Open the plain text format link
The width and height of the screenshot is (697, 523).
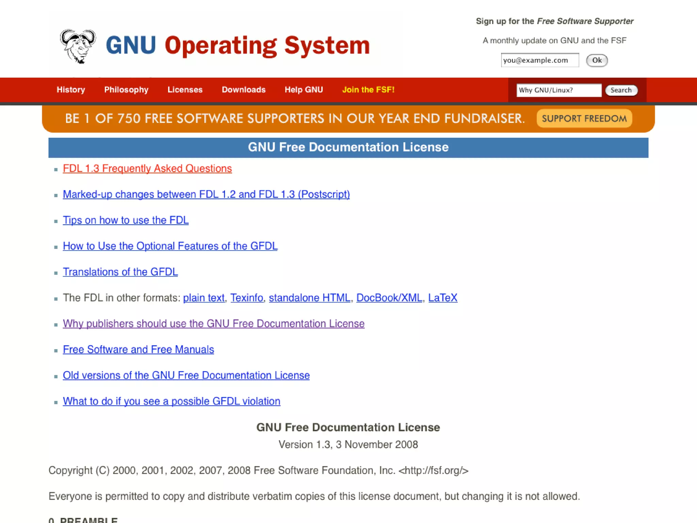coord(204,298)
